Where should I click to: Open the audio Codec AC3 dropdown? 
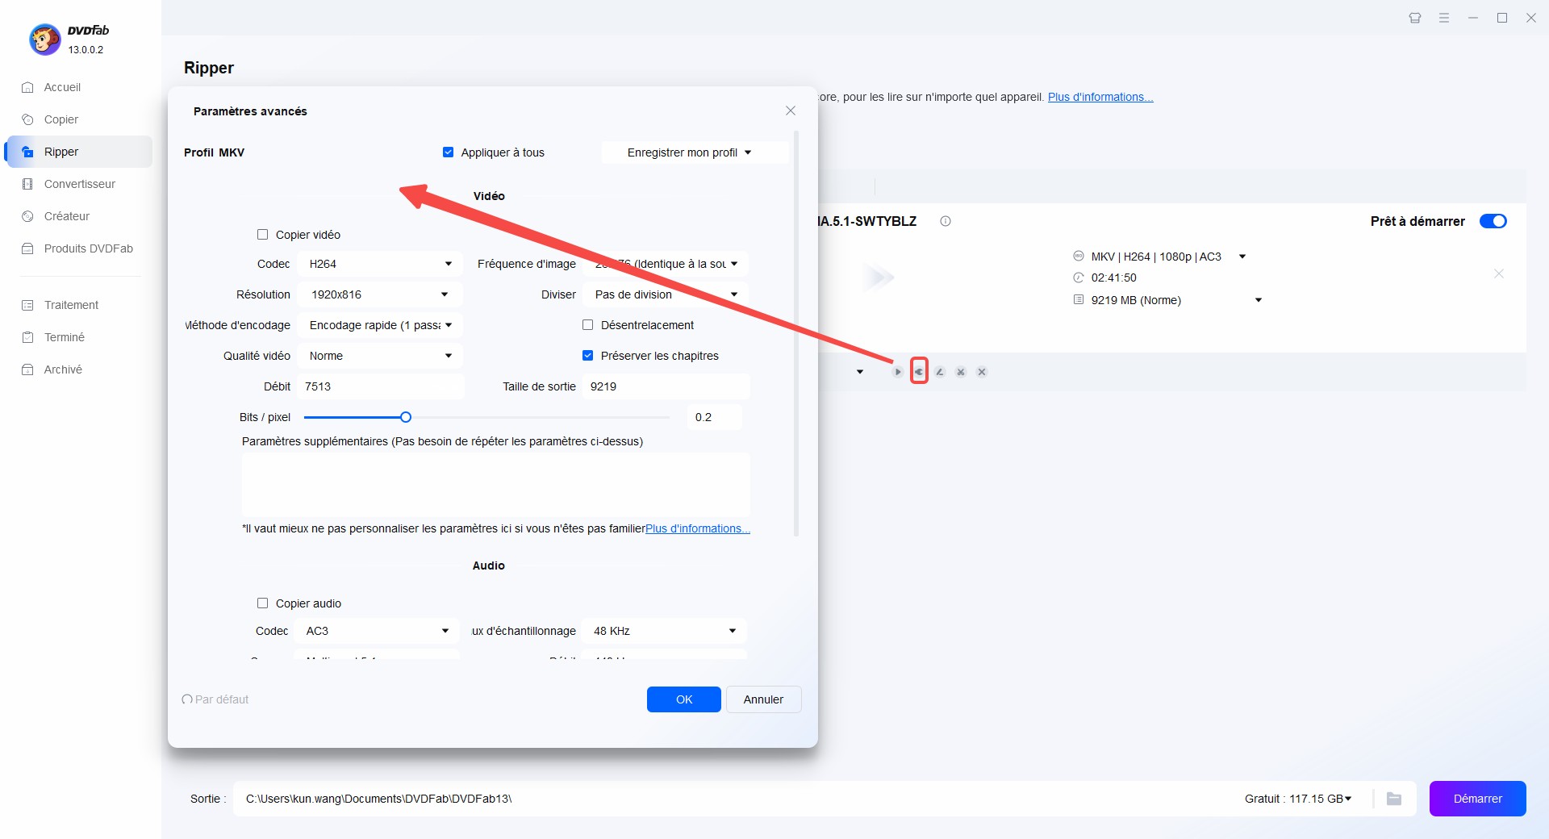pos(377,631)
